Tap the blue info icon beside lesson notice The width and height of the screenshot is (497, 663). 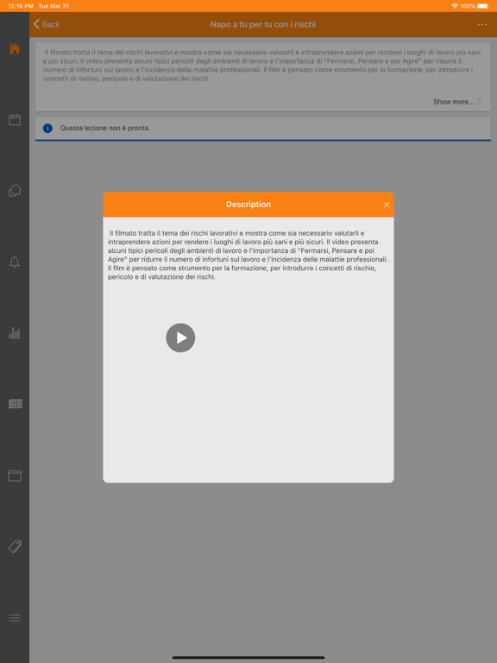point(47,128)
